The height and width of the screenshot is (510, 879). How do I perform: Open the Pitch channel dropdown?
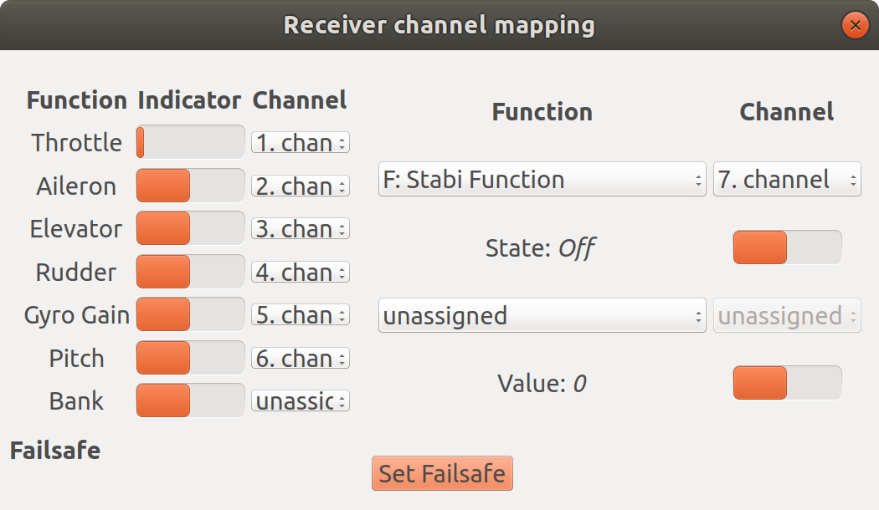point(300,359)
